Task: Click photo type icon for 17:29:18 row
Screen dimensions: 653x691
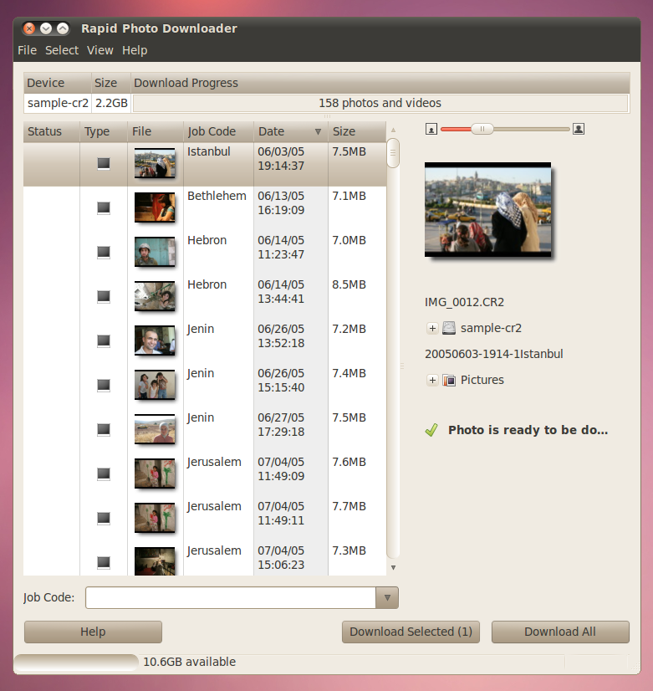Action: (104, 429)
